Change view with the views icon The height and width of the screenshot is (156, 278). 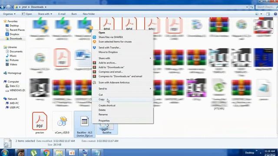click(257, 14)
